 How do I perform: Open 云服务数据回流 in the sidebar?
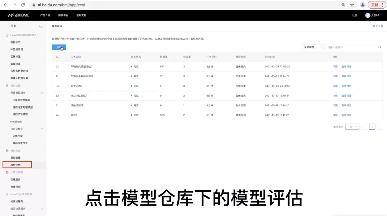coord(19,71)
